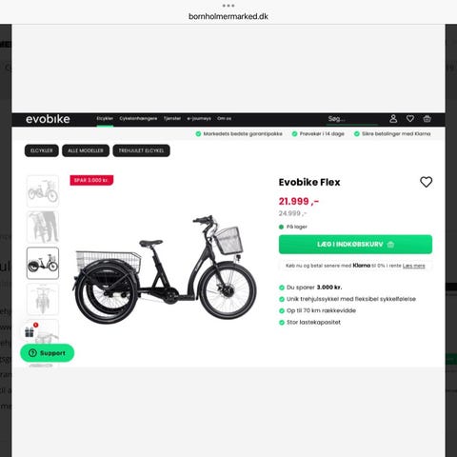This screenshot has width=457, height=457.
Task: Open the wishlist heart in header
Action: coord(410,119)
